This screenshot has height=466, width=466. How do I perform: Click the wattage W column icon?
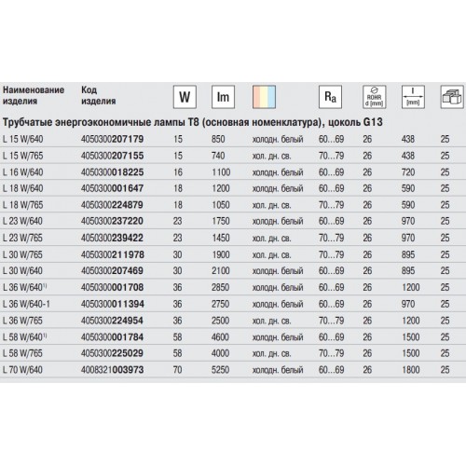click(x=185, y=97)
